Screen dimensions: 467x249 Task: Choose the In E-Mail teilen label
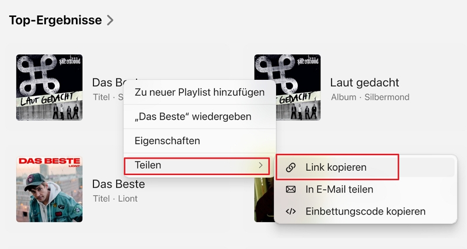coord(339,190)
